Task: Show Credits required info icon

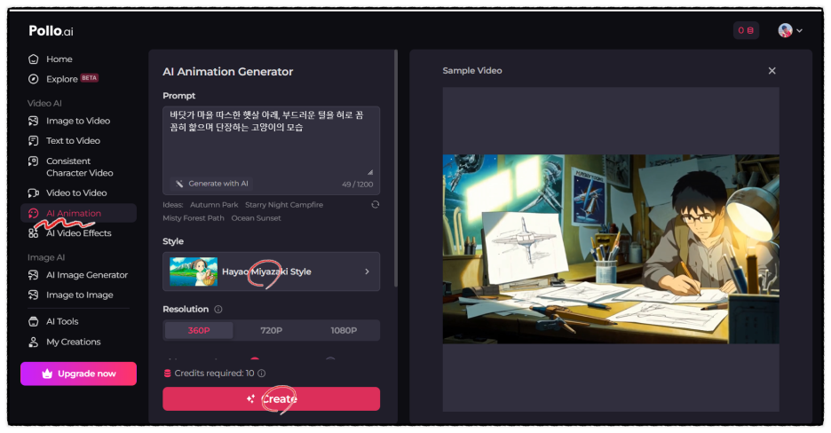Action: tap(261, 374)
